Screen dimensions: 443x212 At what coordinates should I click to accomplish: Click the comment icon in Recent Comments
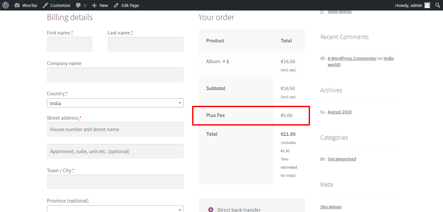click(322, 58)
